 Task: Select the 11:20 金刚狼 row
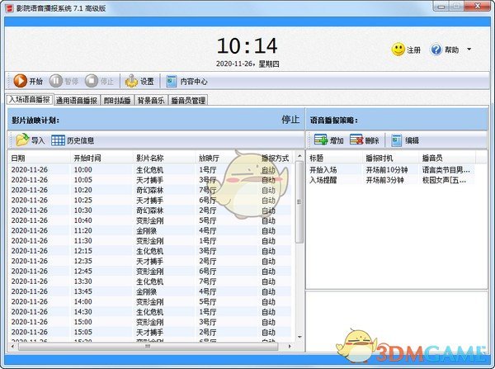pyautogui.click(x=150, y=230)
